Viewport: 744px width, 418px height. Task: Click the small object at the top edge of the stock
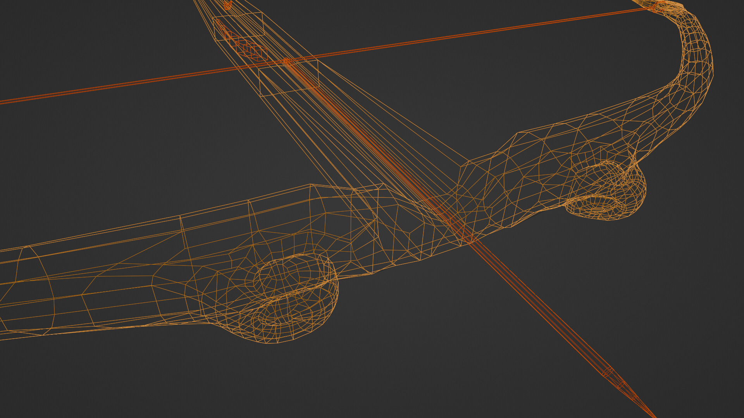[x=227, y=5]
